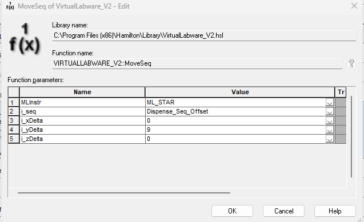
Task: Open the i_seq value dropdown
Action: [330, 112]
